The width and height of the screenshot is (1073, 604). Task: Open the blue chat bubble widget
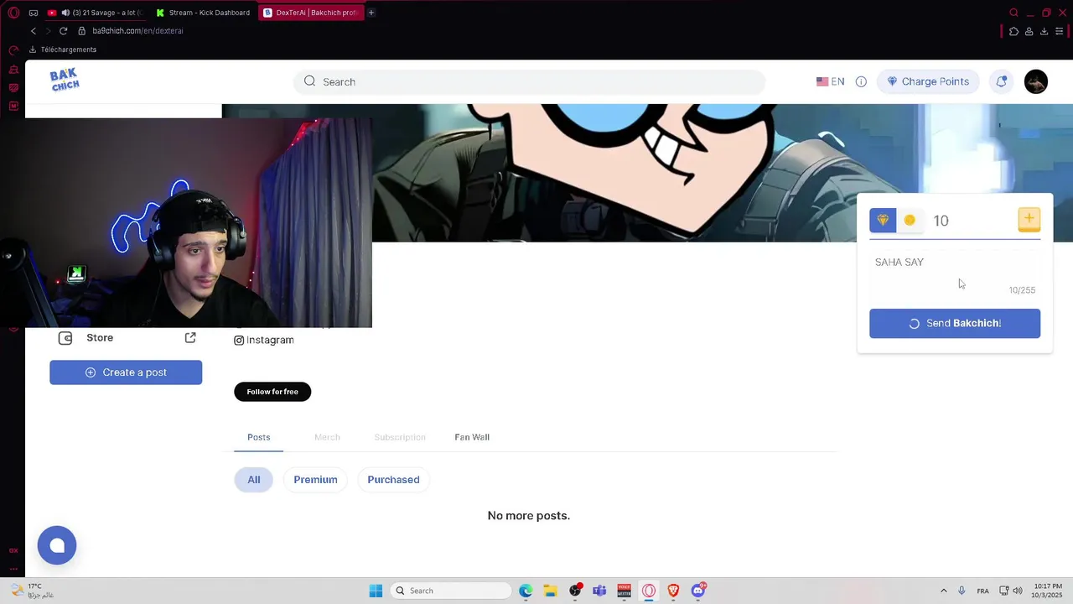pos(57,545)
